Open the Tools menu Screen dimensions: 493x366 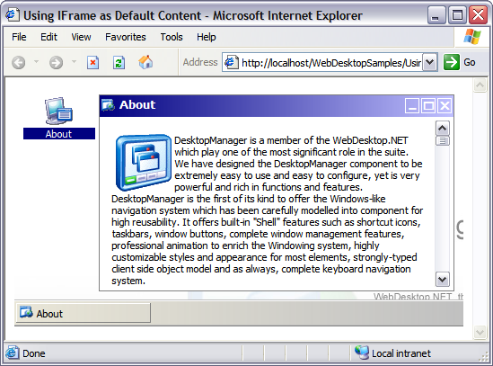(172, 37)
